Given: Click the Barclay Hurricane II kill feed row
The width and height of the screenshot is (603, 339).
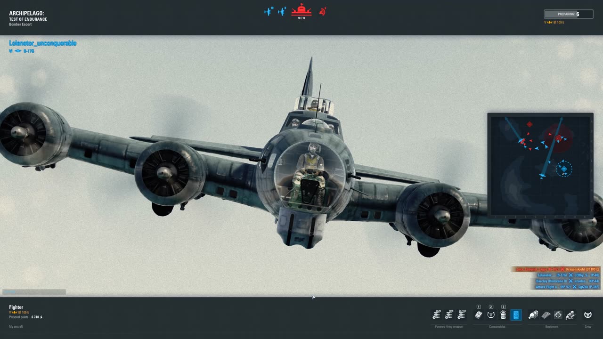Looking at the screenshot, I should click(568, 281).
